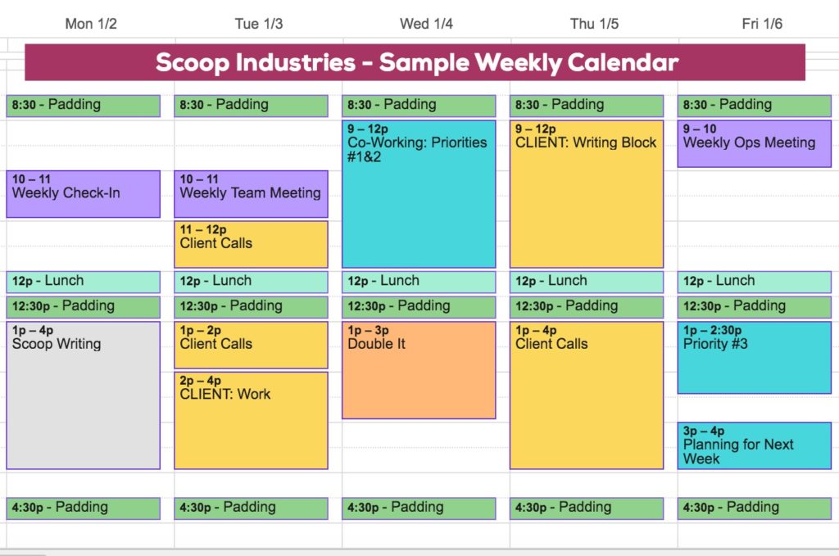The height and width of the screenshot is (556, 839).
Task: Select Monday's Scoop Writing block
Action: [83, 395]
